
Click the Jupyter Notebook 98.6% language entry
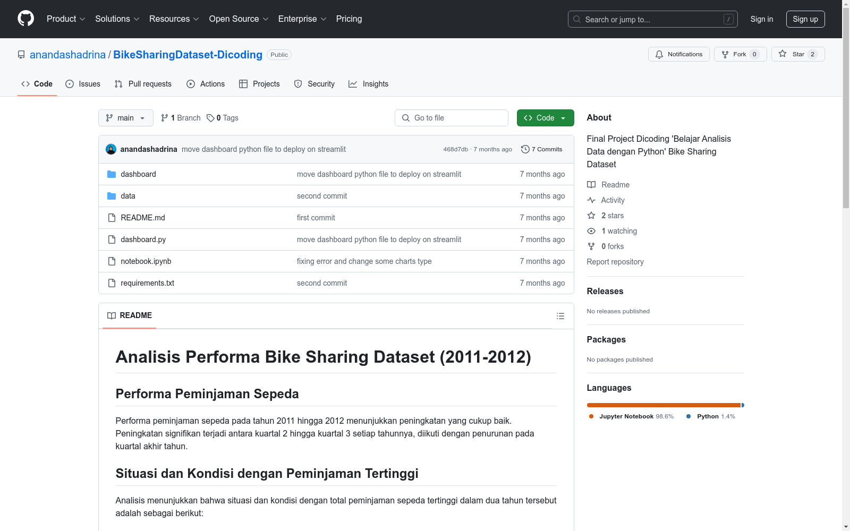tap(631, 416)
